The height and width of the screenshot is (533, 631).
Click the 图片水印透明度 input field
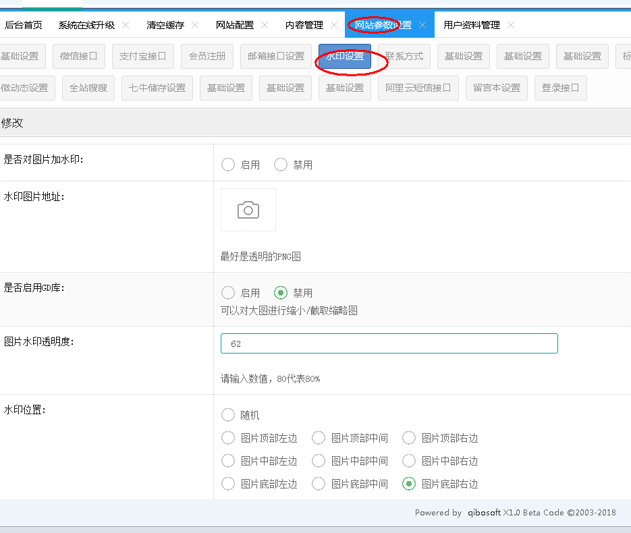click(x=389, y=343)
